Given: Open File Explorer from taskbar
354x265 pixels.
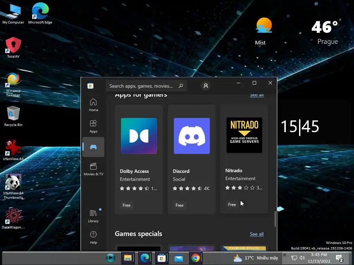Looking at the screenshot, I should 128,258.
